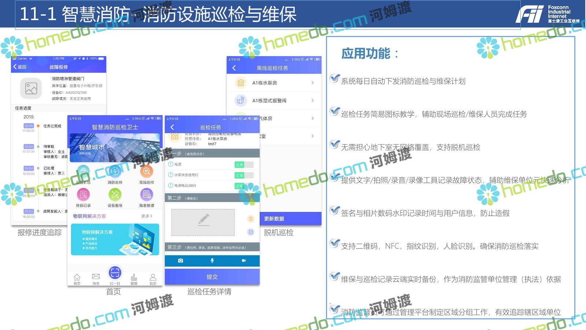Tap the camera icon in step three

(x=181, y=261)
